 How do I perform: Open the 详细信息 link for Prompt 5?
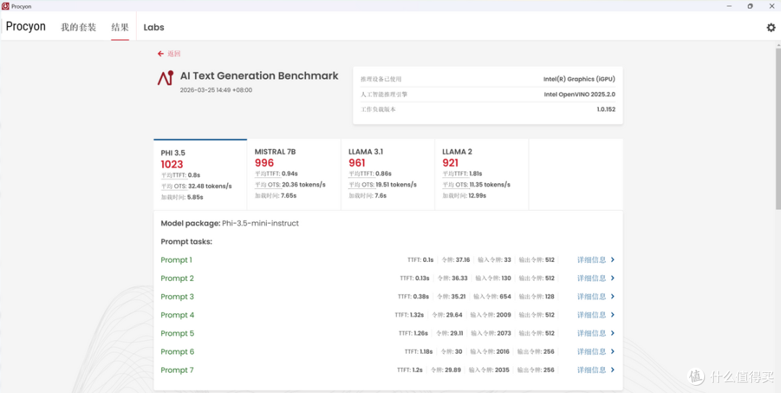(x=592, y=333)
